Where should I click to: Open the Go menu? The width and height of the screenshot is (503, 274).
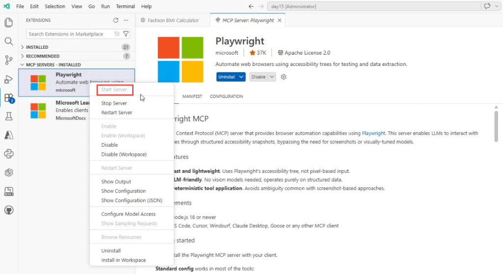[x=91, y=6]
